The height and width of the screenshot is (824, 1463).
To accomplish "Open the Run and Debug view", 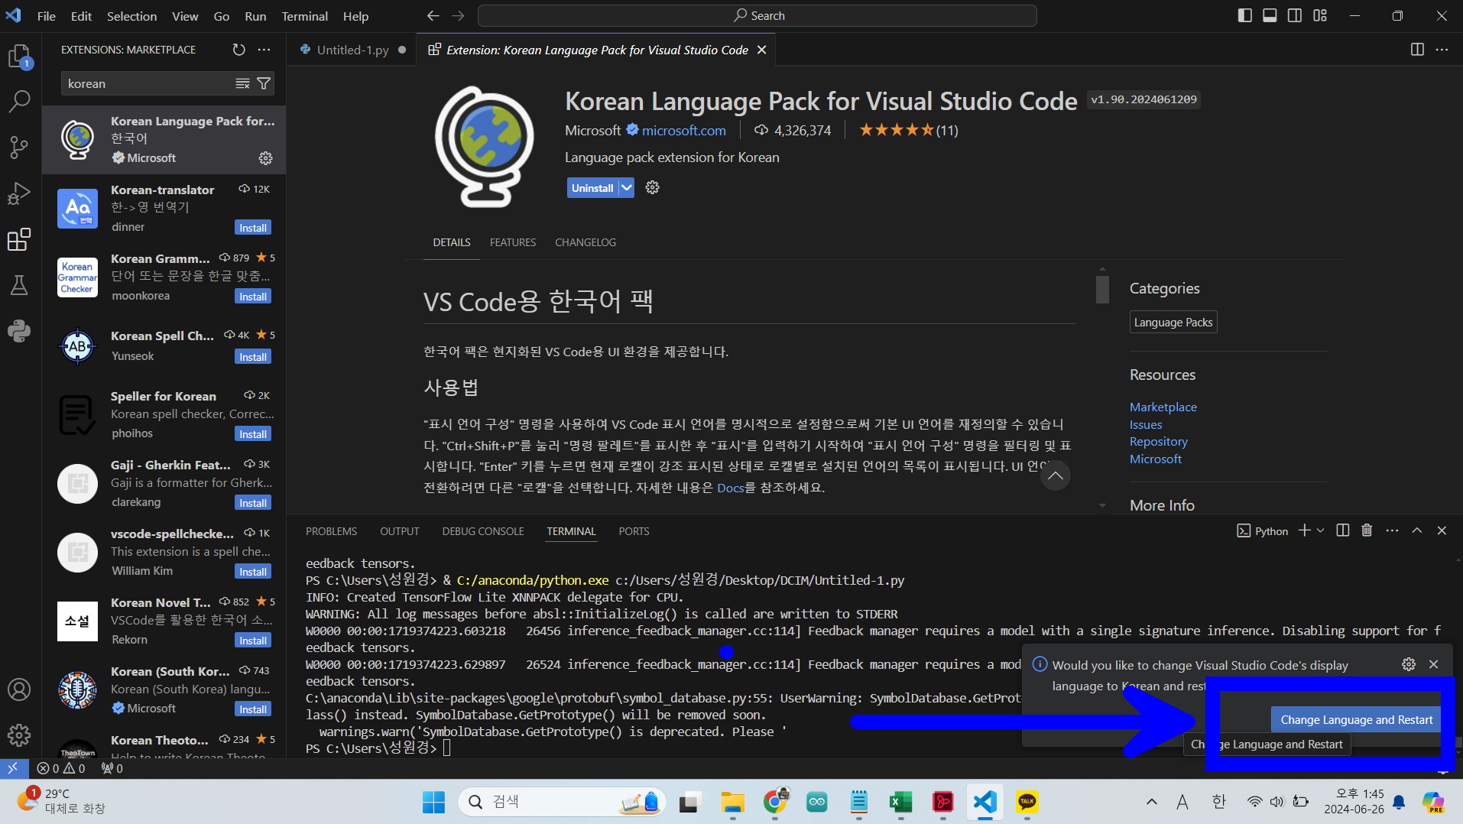I will point(20,193).
